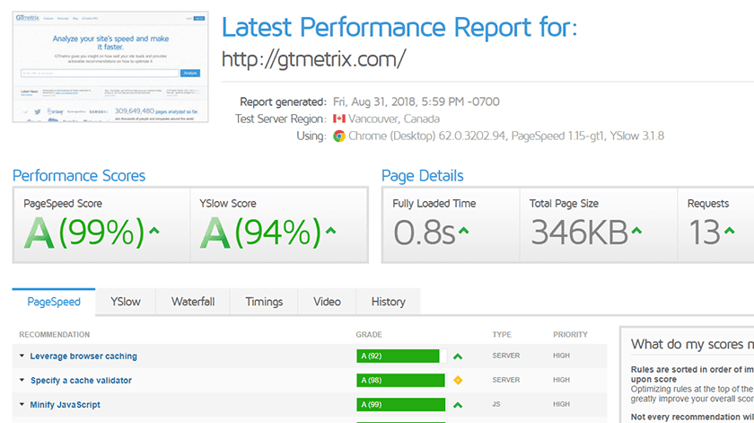Click the arrow next to Fully Loaded Time value
The height and width of the screenshot is (423, 754).
[463, 231]
